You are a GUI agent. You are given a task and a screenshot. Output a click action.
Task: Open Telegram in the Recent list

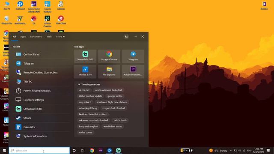[x=42, y=63]
